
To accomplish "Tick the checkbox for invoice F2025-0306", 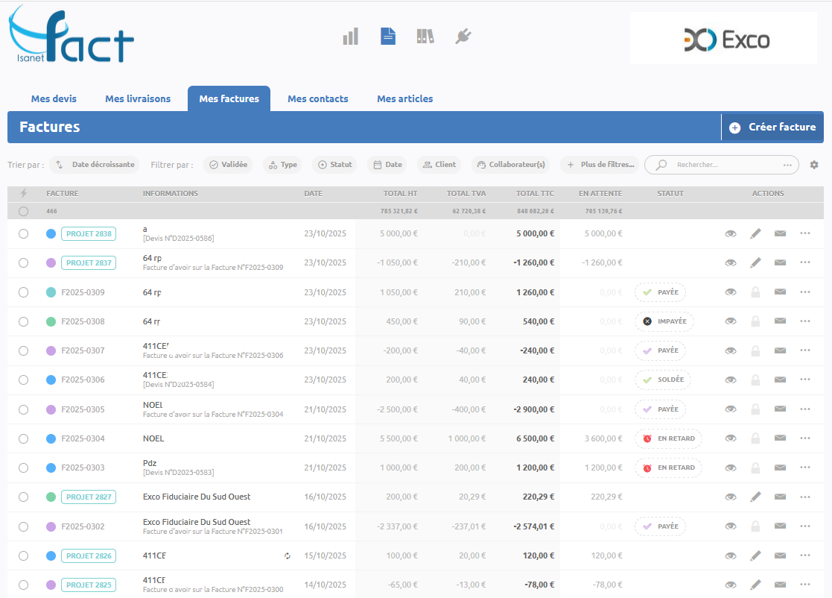I will pos(24,380).
